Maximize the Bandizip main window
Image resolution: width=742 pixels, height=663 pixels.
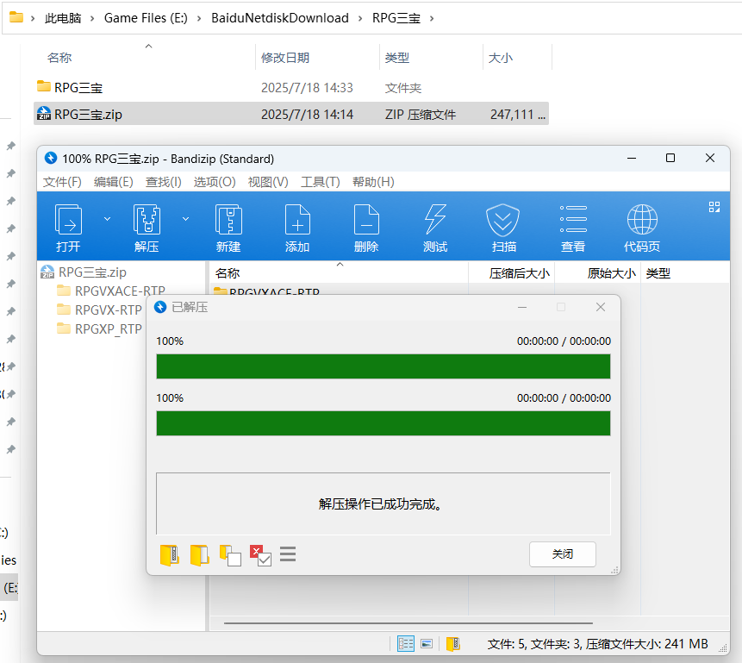tap(670, 158)
